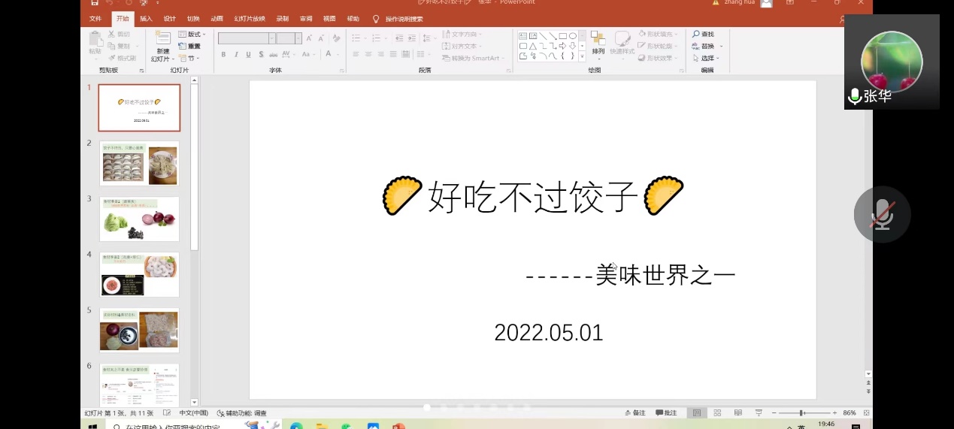Image resolution: width=954 pixels, height=429 pixels.
Task: Open the Insert (插入) ribbon tab
Action: coord(146,19)
